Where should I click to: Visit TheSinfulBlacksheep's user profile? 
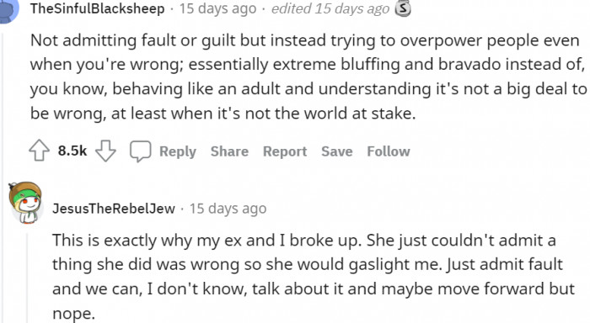tap(98, 8)
